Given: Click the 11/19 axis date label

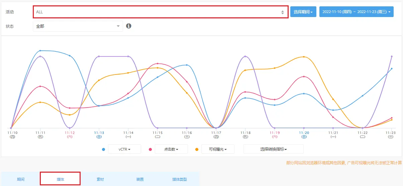Looking at the screenshot, I should [275, 134].
